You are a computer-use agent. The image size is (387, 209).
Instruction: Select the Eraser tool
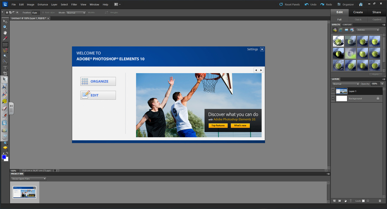[5, 109]
